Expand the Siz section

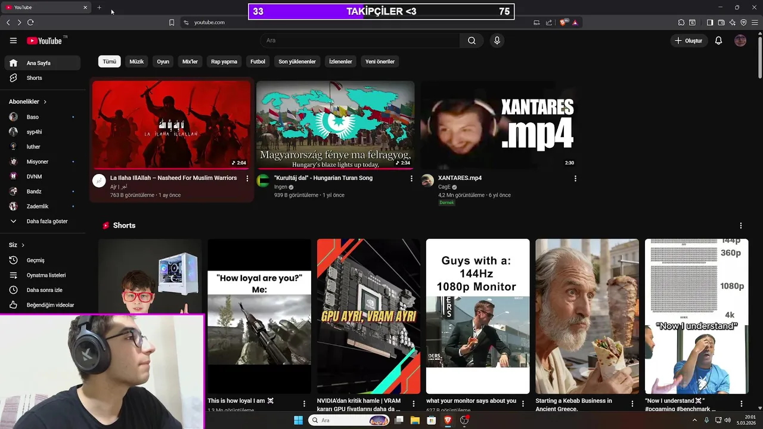pos(17,245)
